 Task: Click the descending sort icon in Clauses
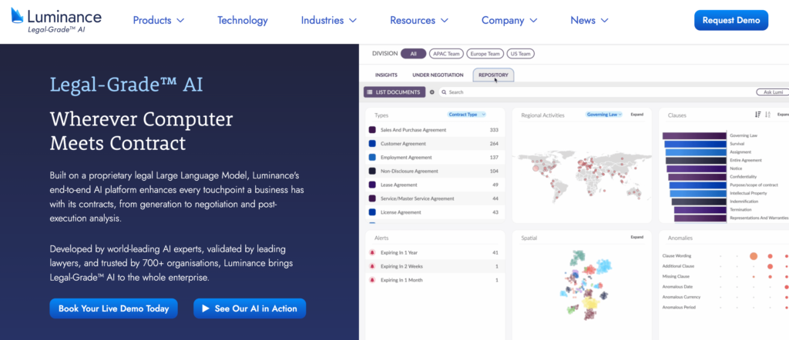758,115
